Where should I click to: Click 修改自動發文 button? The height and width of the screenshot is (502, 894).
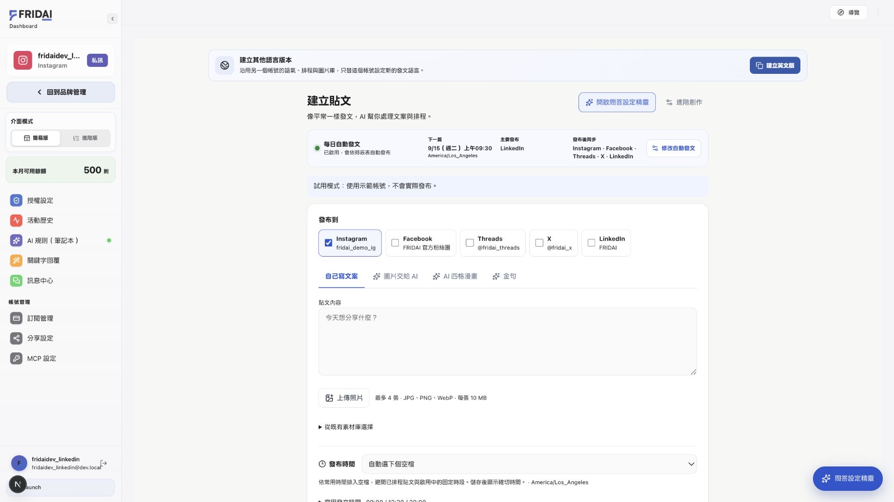pos(674,148)
